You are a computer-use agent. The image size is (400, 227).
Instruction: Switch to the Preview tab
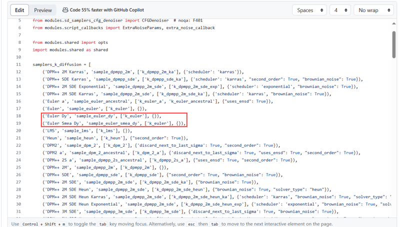(x=43, y=10)
